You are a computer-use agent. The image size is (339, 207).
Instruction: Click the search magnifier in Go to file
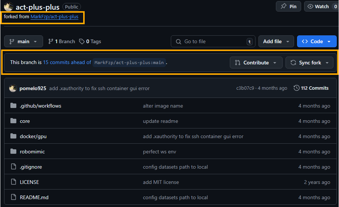(x=178, y=42)
